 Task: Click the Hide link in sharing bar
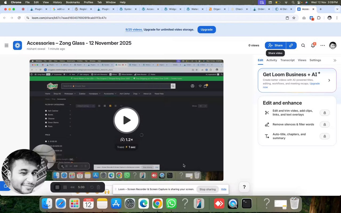click(x=224, y=189)
